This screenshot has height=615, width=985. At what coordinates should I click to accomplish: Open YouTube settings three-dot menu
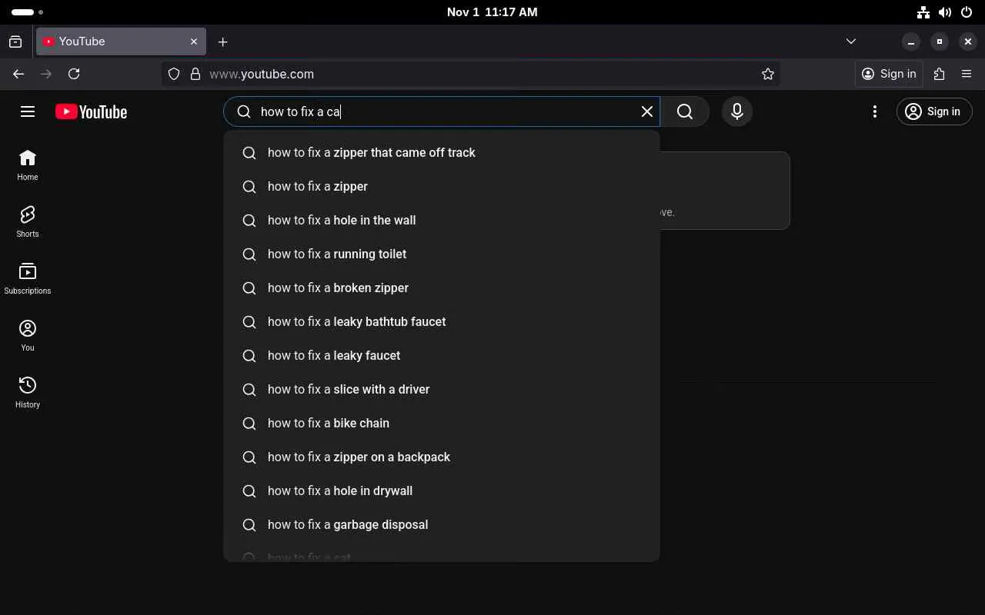(874, 111)
